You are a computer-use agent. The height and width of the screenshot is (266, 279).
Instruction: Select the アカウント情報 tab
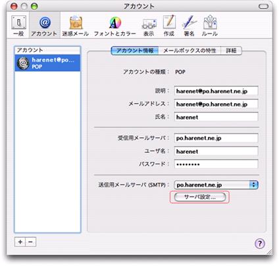135,51
